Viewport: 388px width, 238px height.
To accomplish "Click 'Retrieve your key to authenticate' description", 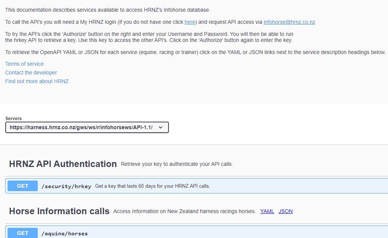I will 177,164.
